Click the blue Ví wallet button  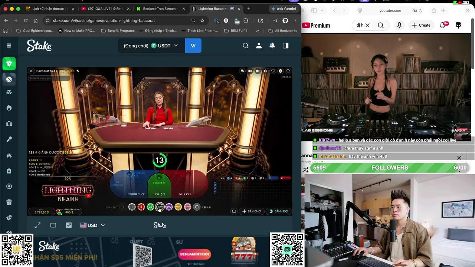(193, 46)
